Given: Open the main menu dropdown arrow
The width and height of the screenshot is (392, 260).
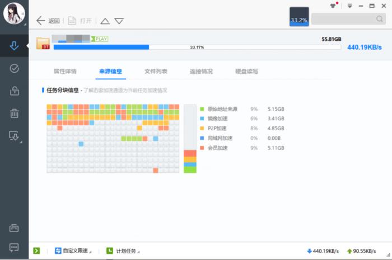Looking at the screenshot, I should 350,6.
